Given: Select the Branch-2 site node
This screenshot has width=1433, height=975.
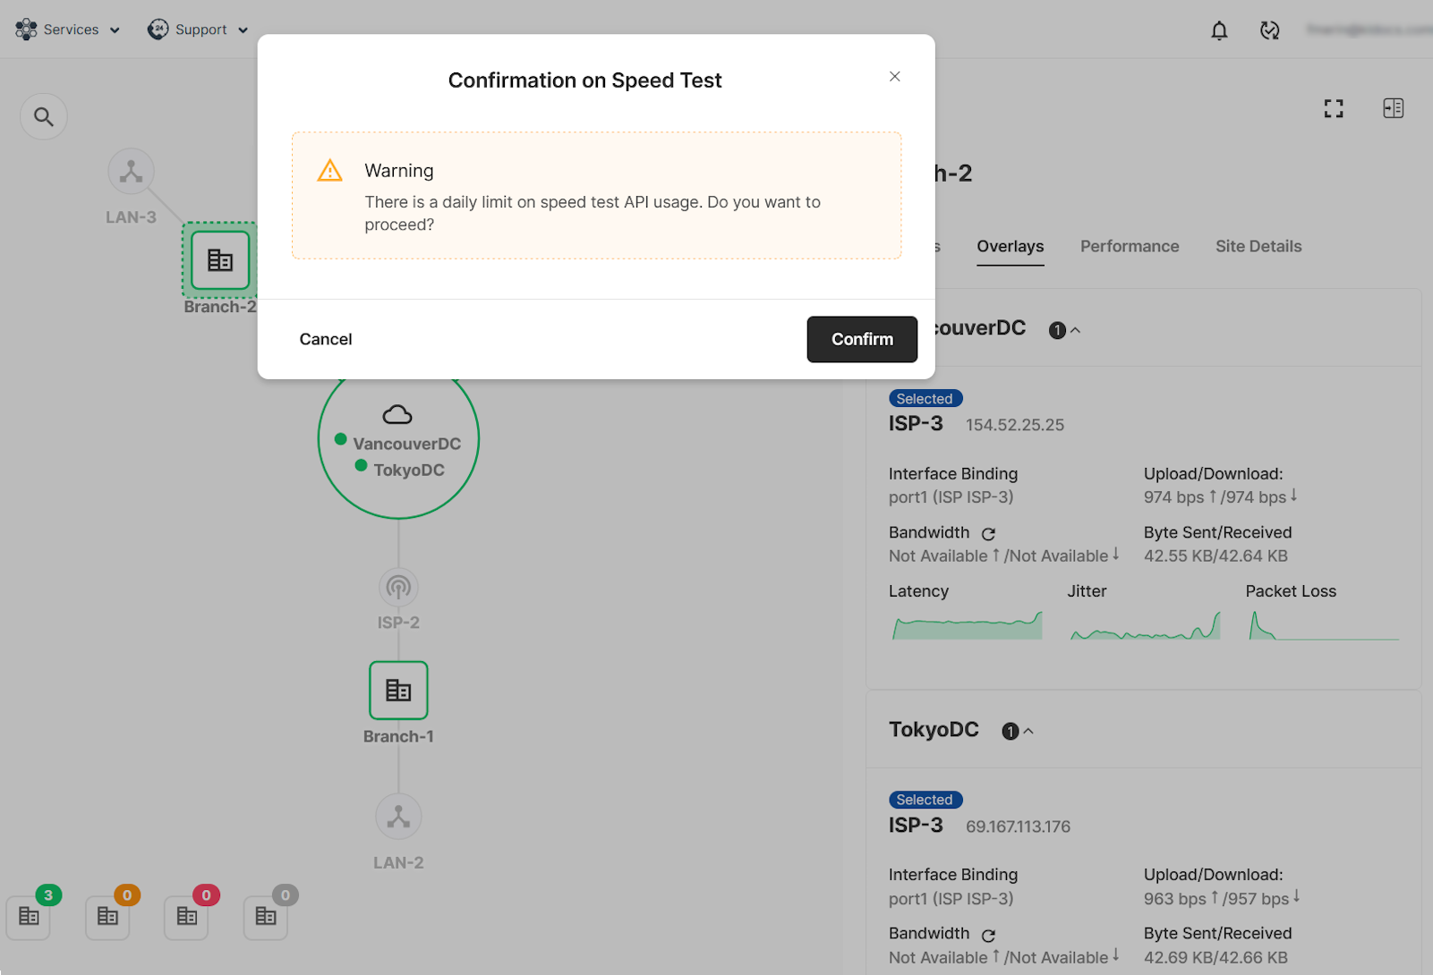Looking at the screenshot, I should pos(220,260).
